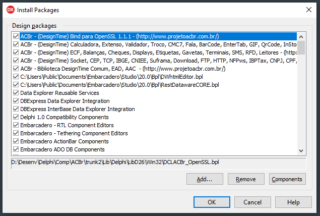This screenshot has height=216, width=320.
Task: Disable the RestDatawareCORE.bpl package checkbox
Action: [x=16, y=85]
